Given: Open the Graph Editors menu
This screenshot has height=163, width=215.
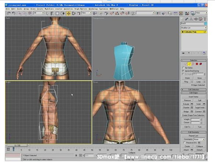Looking at the screenshot, I should click(81, 9).
